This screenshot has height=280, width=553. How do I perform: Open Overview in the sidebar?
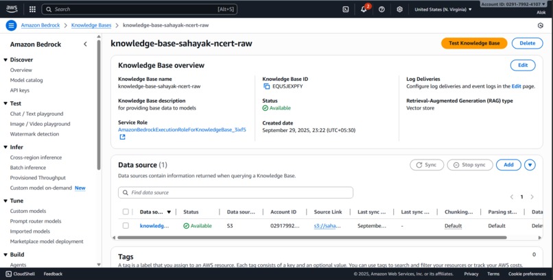click(21, 70)
